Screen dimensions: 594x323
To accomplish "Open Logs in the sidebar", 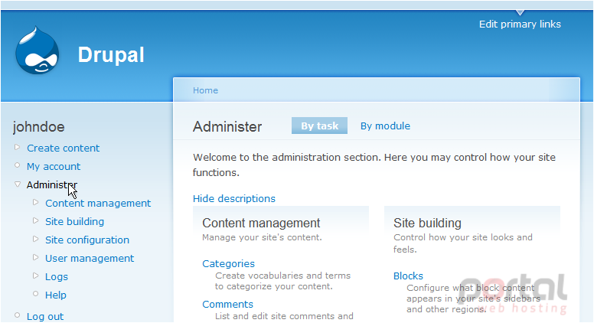I will tap(57, 277).
